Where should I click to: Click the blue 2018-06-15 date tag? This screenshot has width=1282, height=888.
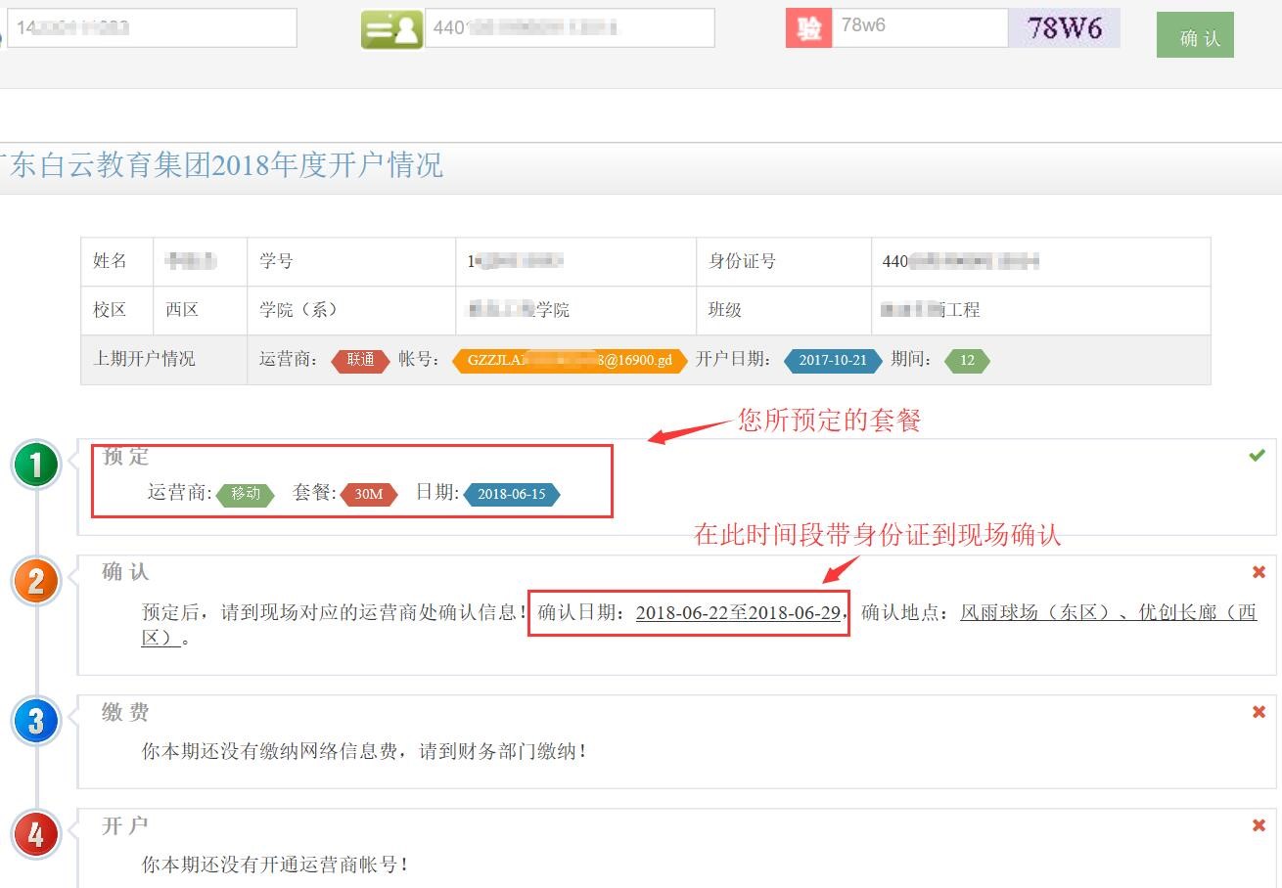click(512, 494)
